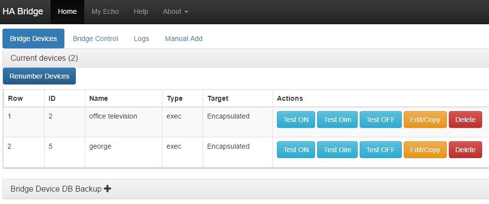The image size is (489, 204).
Task: Select the Bridge Devices tab
Action: [x=34, y=39]
